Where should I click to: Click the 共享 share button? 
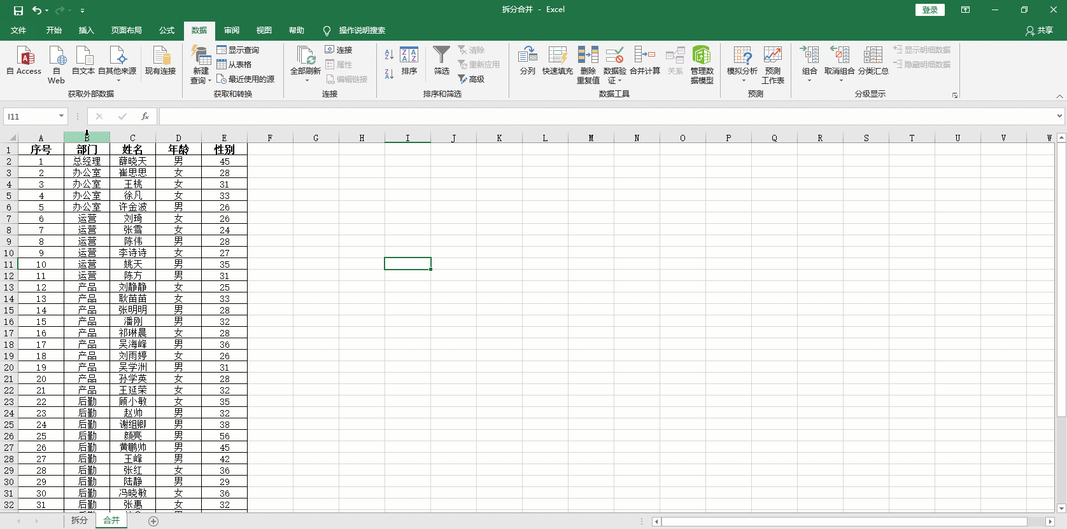point(1039,31)
